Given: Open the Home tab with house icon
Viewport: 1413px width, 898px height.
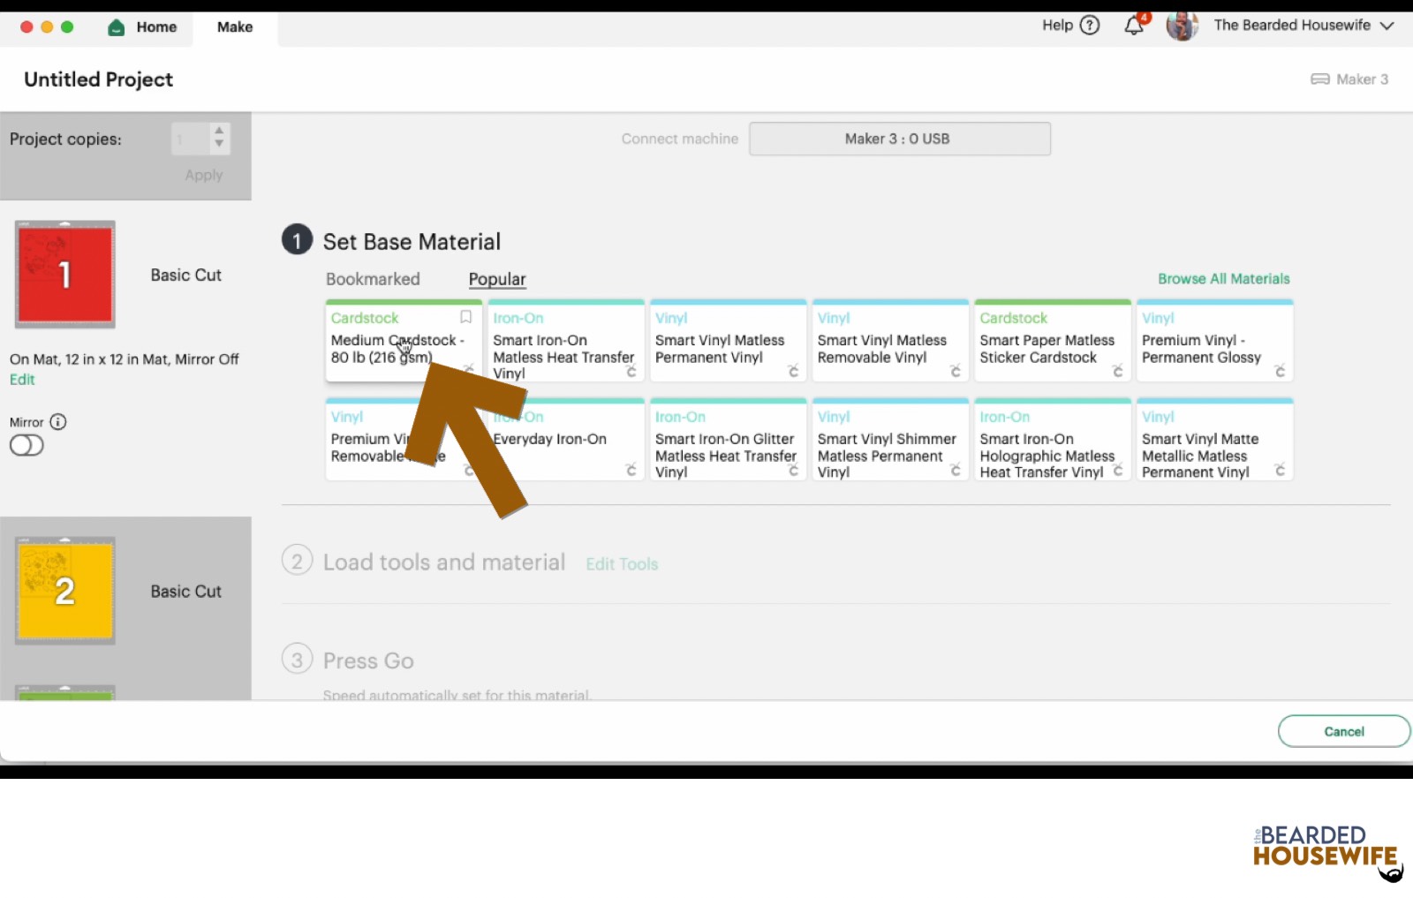Looking at the screenshot, I should [142, 27].
